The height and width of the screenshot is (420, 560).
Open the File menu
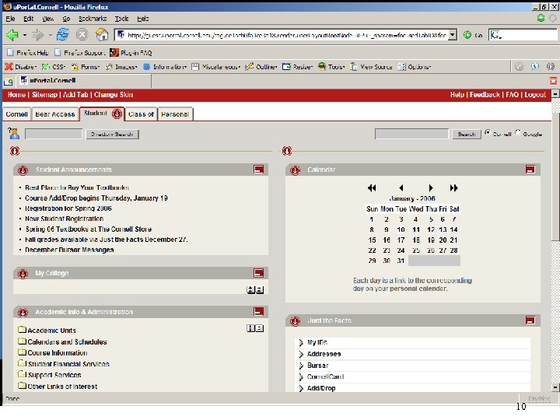click(x=10, y=19)
